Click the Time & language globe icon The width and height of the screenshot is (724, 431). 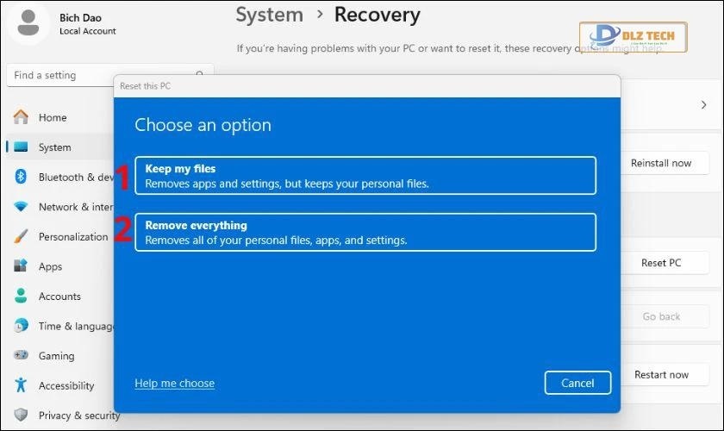point(21,326)
